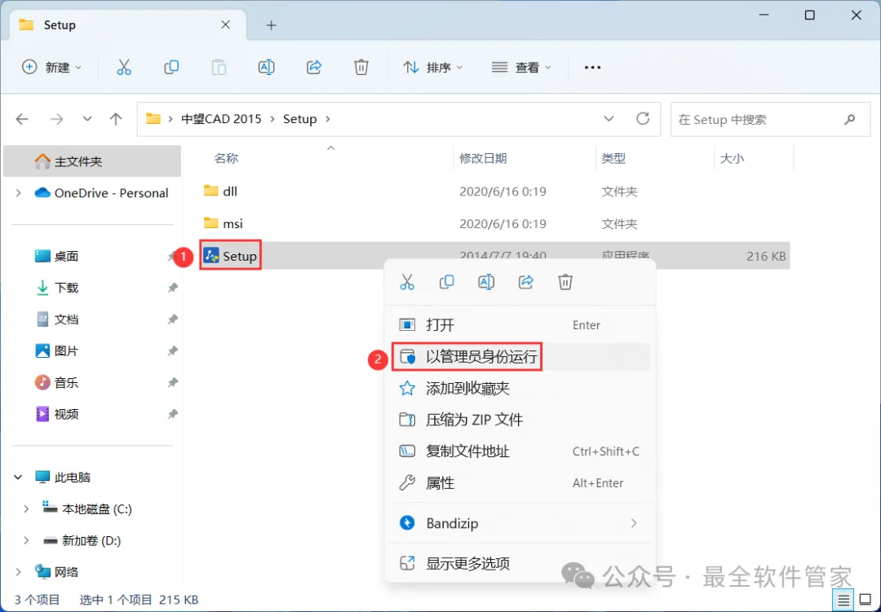The image size is (881, 612).
Task: Open the 新建 dropdown
Action: point(51,68)
